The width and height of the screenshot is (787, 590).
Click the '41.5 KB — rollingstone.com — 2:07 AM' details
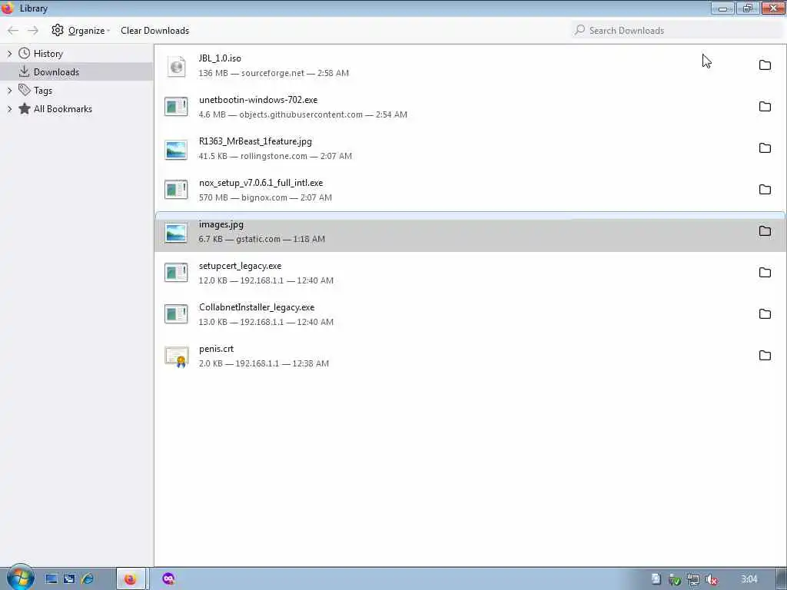click(x=275, y=157)
